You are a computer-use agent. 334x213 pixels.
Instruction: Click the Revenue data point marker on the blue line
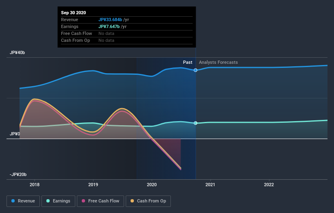tap(195, 70)
